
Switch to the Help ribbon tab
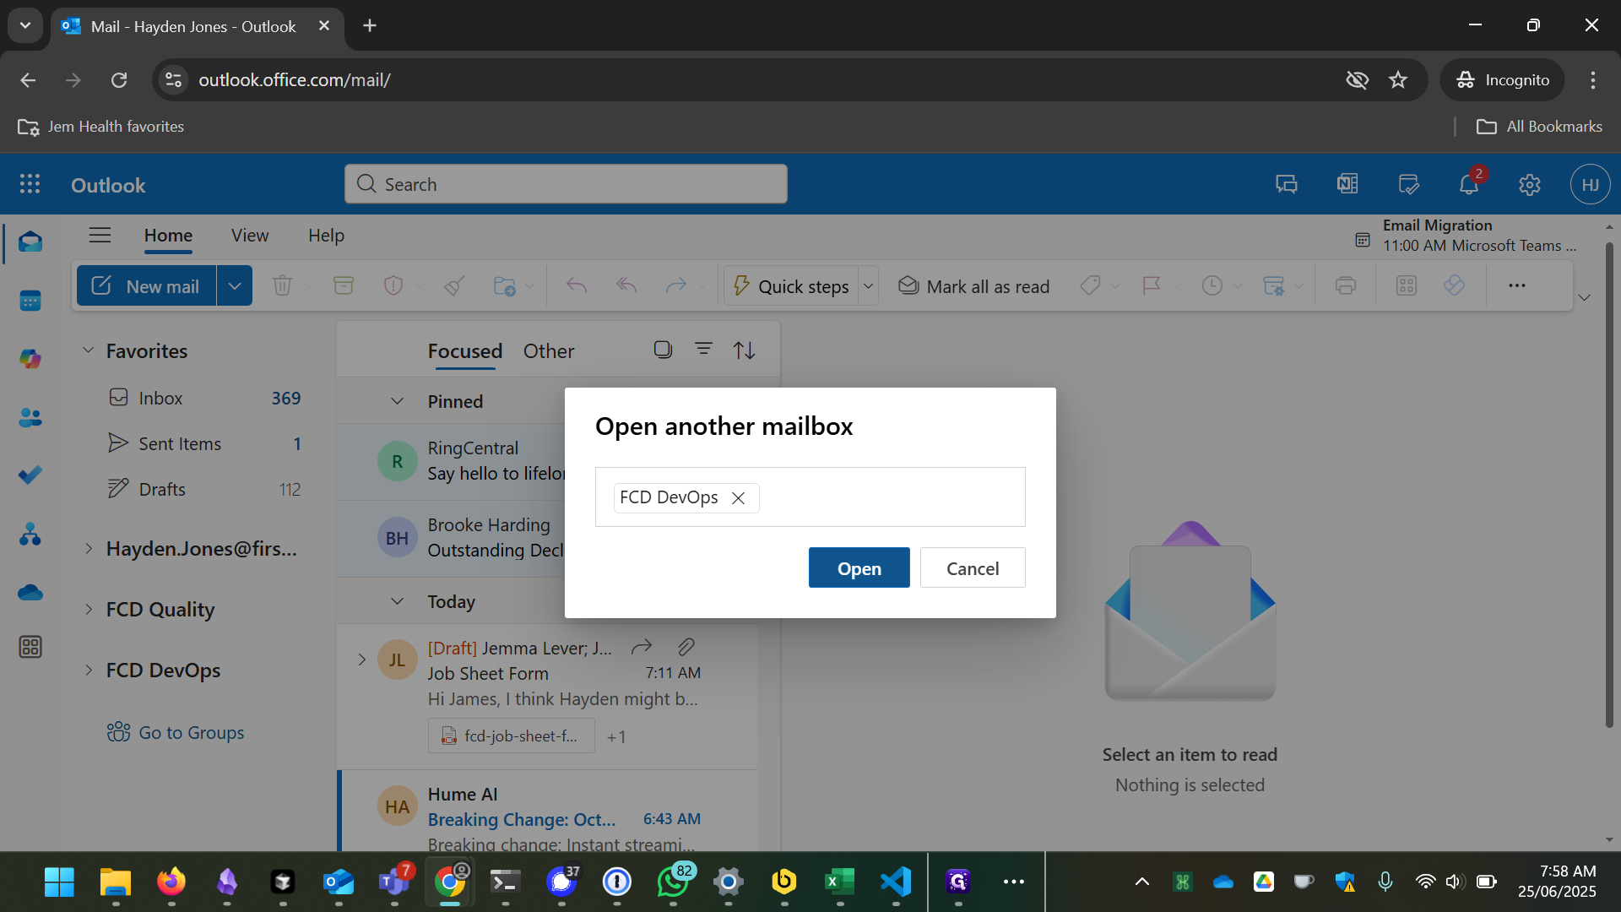[x=326, y=236]
